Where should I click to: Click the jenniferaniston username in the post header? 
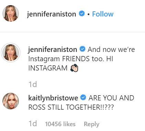point(52,14)
